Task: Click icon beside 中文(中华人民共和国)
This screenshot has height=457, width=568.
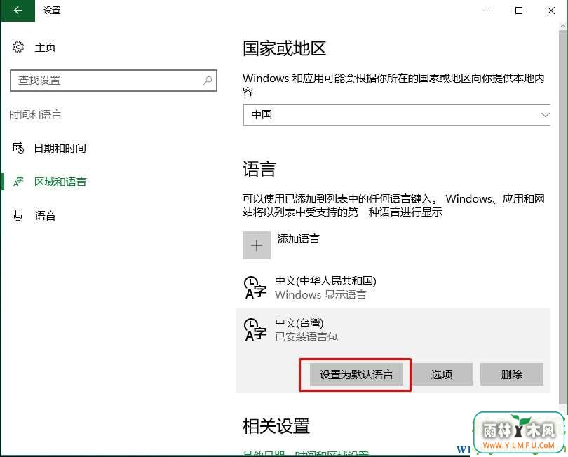Action: (x=255, y=288)
